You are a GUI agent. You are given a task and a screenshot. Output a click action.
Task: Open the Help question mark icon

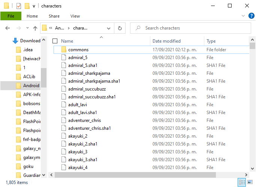pyautogui.click(x=252, y=16)
